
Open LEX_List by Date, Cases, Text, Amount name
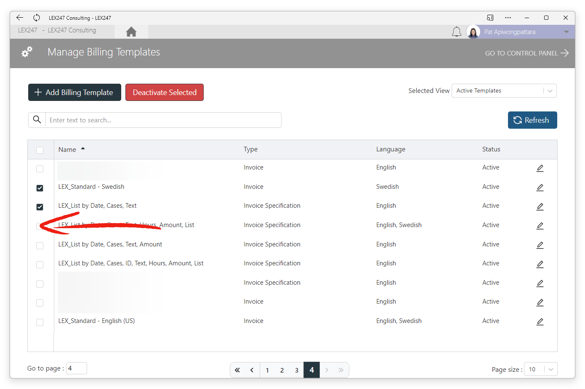[110, 244]
